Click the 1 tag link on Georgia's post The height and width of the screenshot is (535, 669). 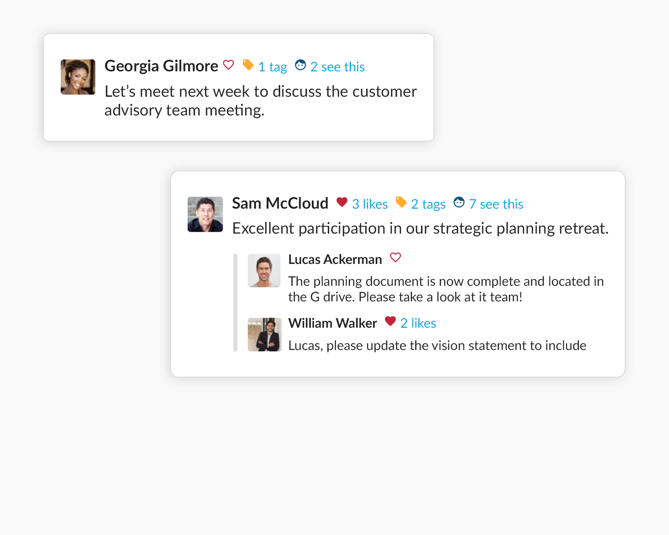pos(273,66)
